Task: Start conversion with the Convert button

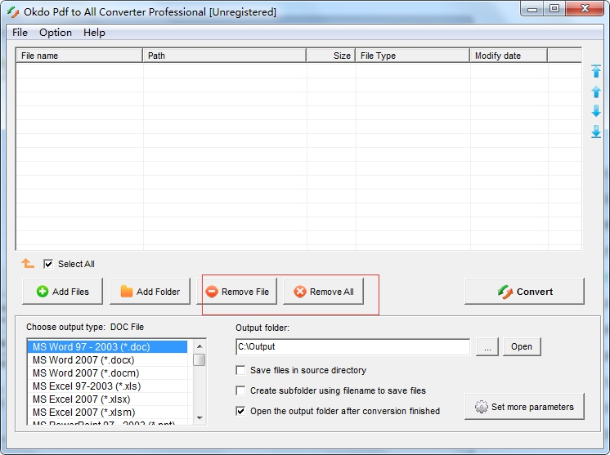Action: 524,292
